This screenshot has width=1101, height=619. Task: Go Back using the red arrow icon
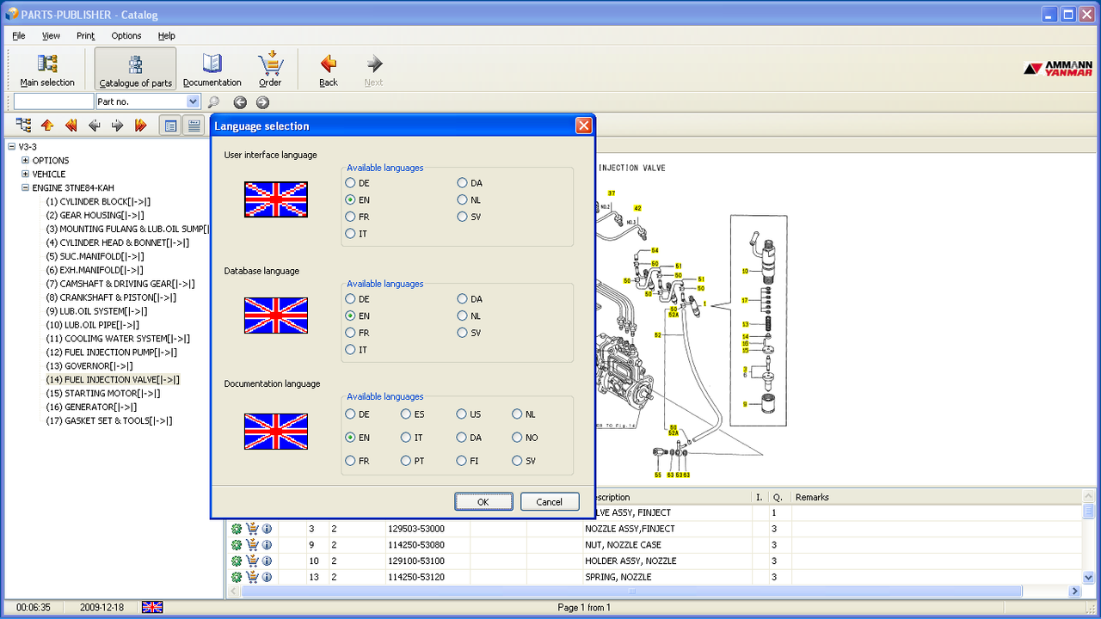(x=328, y=63)
